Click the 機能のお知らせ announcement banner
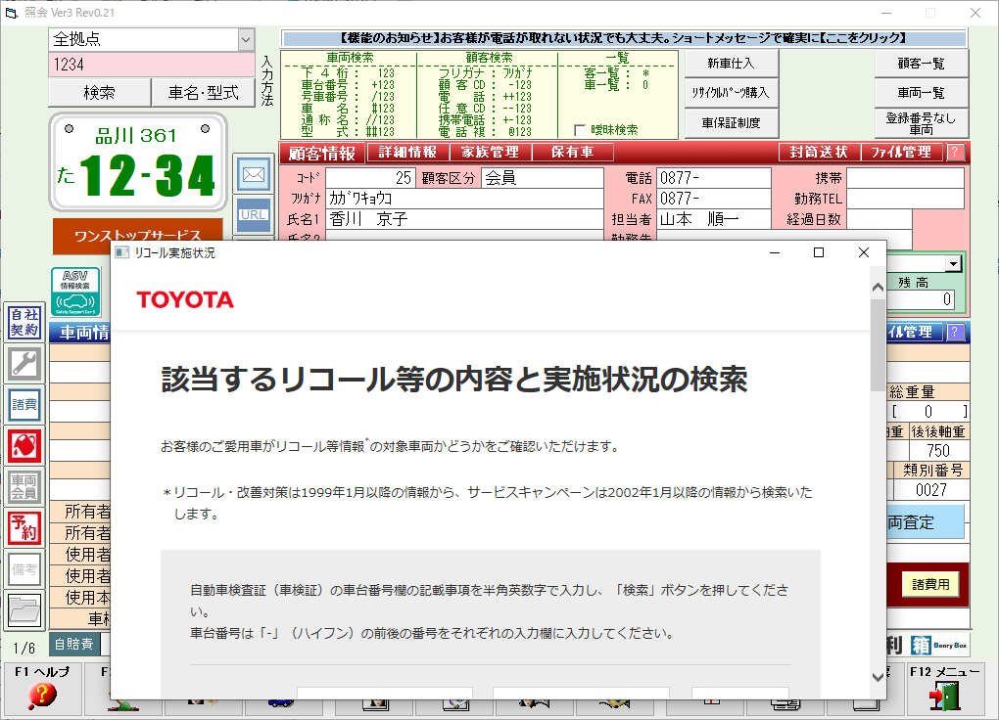The width and height of the screenshot is (999, 720). [x=625, y=38]
